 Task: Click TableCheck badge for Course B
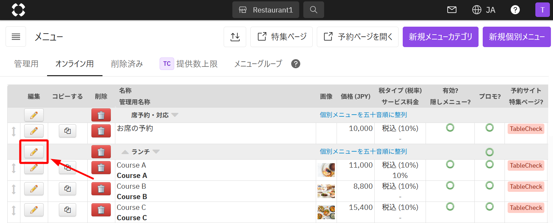tap(526, 187)
